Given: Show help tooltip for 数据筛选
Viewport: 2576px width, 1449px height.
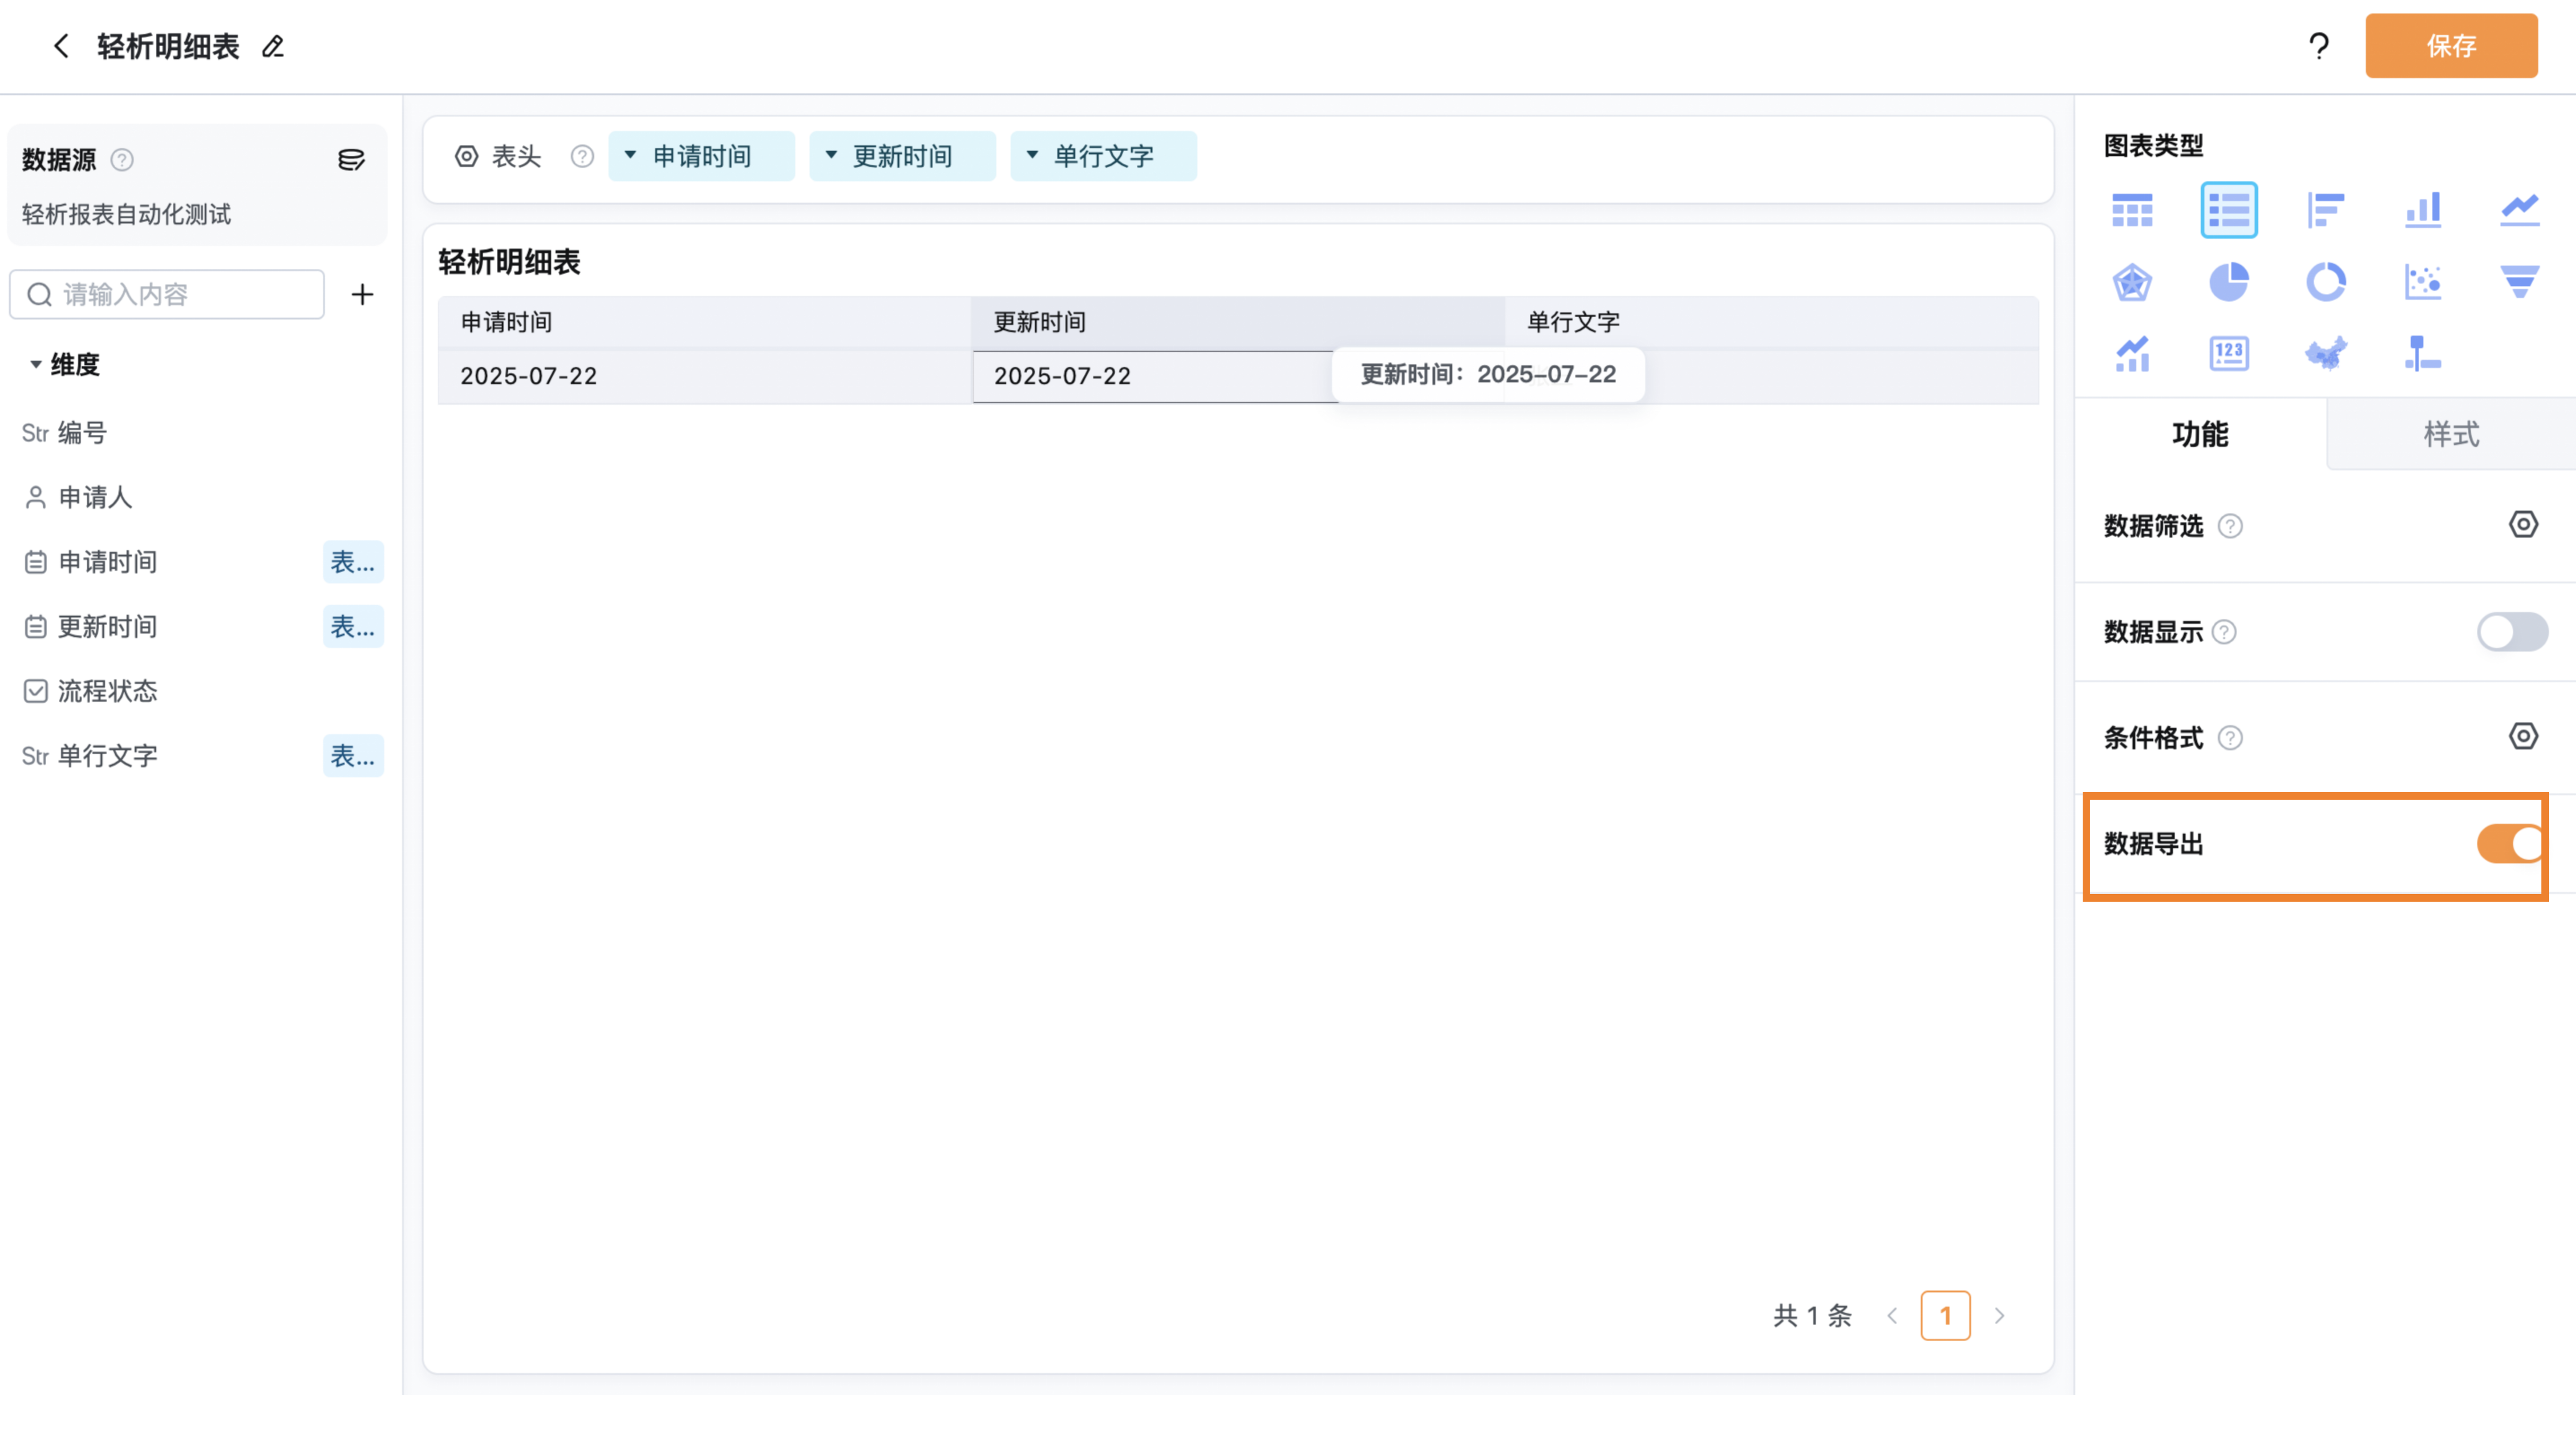Looking at the screenshot, I should 2230,526.
